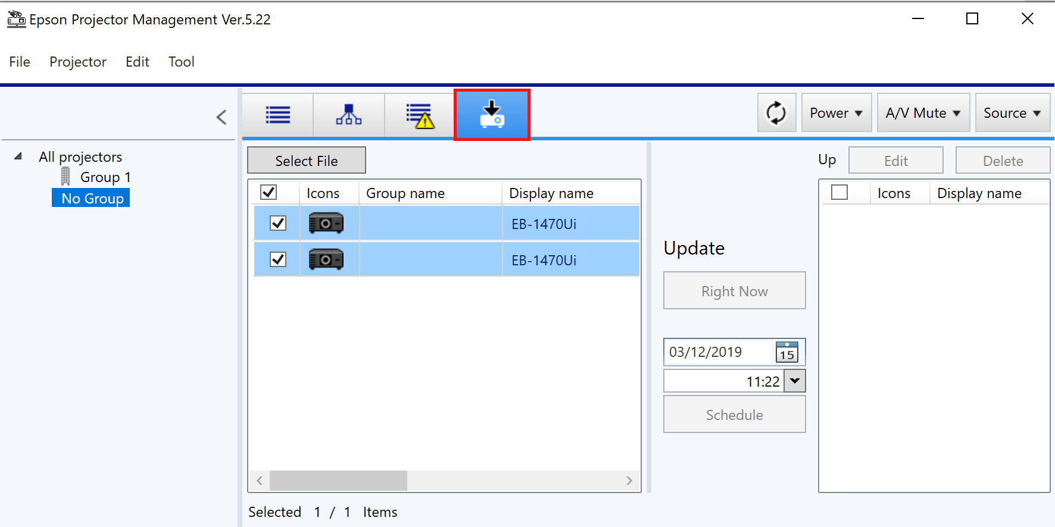Close the Epson Projector Management window
The width and height of the screenshot is (1055, 527).
click(1028, 19)
